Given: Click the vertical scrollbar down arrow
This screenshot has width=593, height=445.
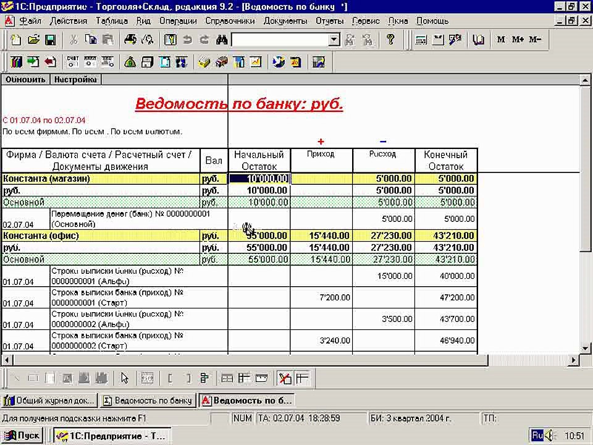Looking at the screenshot, I should click(x=585, y=348).
